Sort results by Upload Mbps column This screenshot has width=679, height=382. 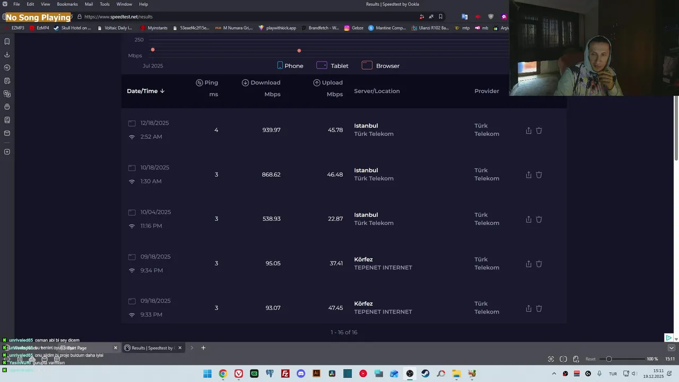pos(328,88)
